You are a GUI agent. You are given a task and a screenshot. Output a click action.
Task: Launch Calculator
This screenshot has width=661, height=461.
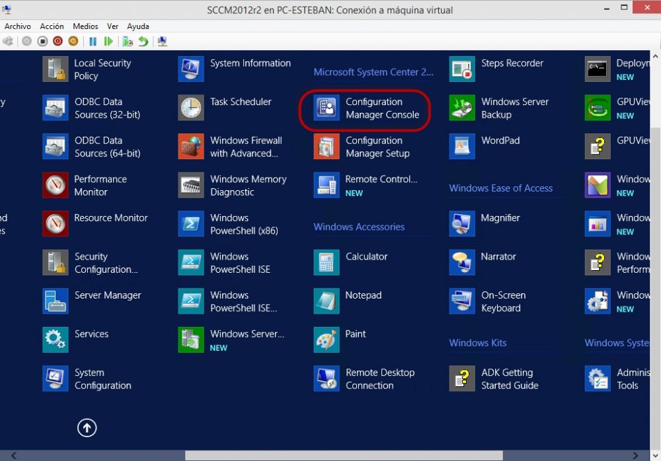351,262
